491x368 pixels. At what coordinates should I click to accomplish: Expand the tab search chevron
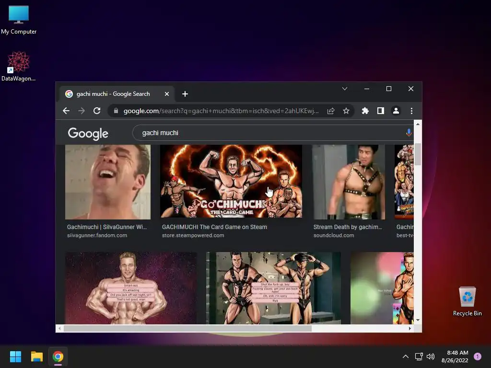click(345, 89)
